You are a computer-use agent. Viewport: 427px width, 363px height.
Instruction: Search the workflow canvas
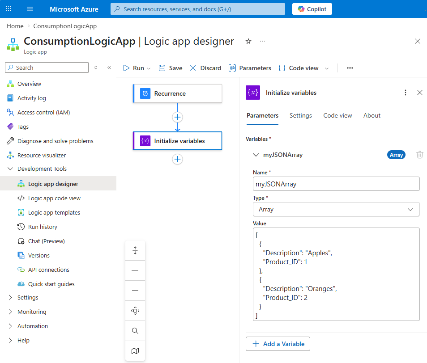coord(135,331)
